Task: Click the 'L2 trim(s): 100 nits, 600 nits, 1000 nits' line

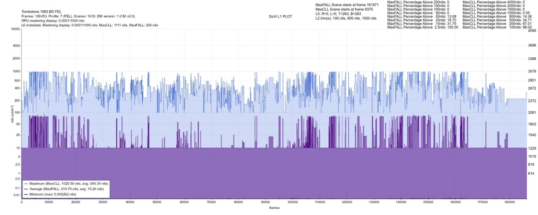Action: point(346,18)
